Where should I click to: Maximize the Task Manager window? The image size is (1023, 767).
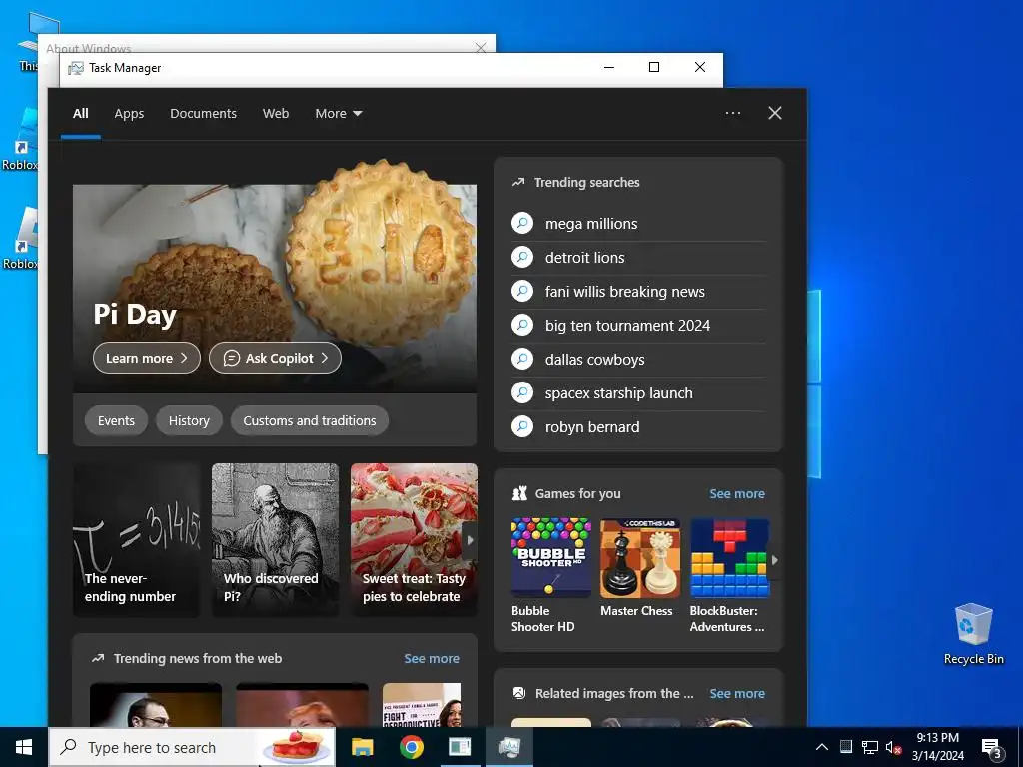pyautogui.click(x=654, y=67)
